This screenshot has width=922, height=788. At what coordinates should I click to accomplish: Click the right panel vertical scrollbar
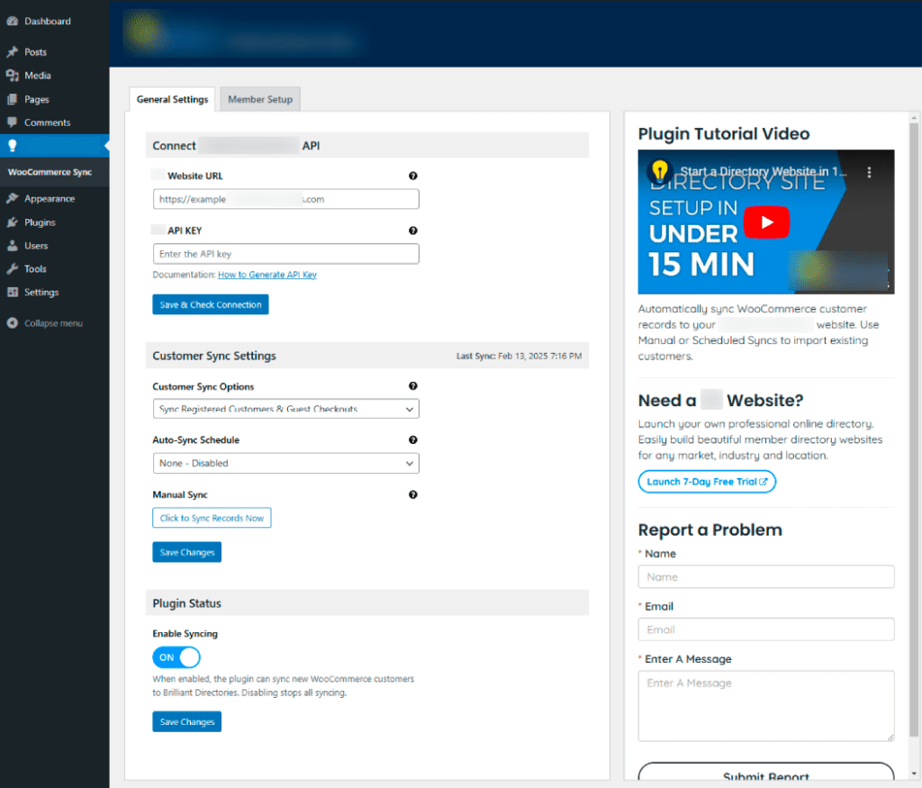point(913,430)
